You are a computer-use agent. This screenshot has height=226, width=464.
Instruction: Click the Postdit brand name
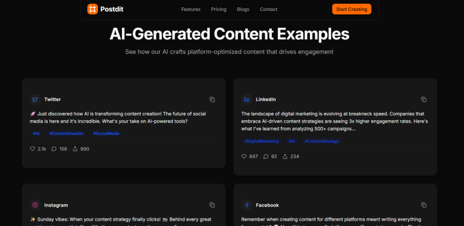(112, 9)
